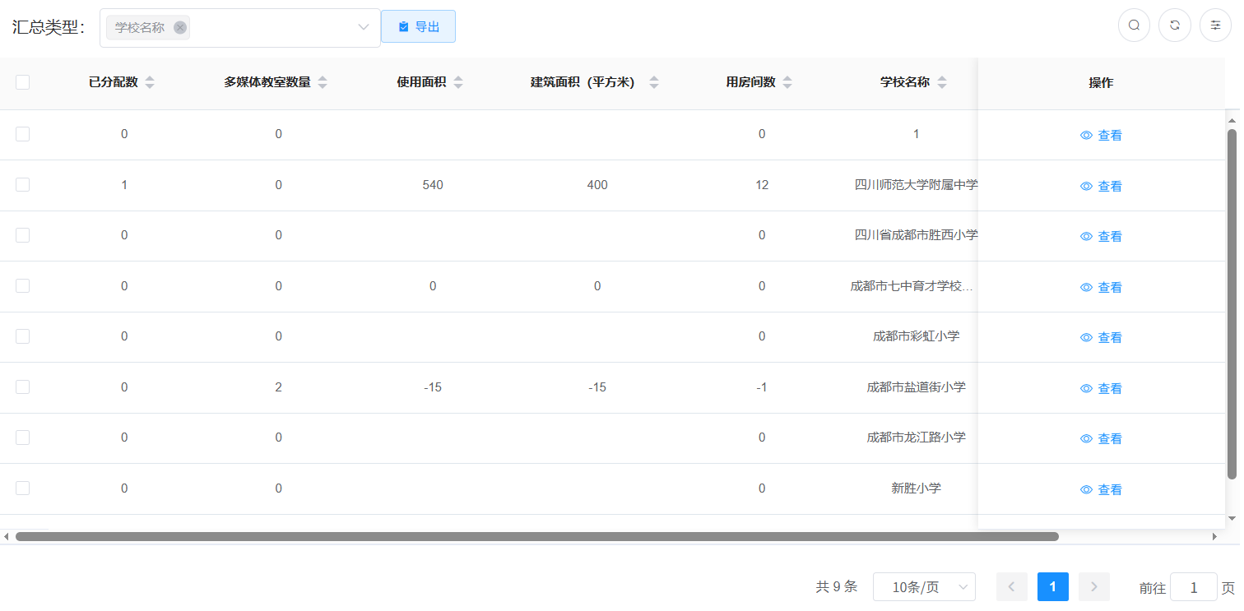Sort by 用房间数 column
Image resolution: width=1244 pixels, height=611 pixels.
pyautogui.click(x=787, y=82)
